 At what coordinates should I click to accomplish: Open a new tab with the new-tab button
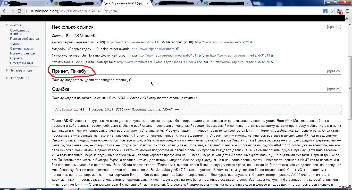[x=256, y=3]
